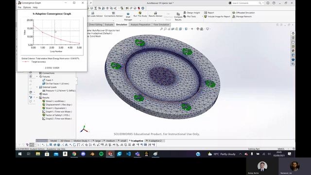Select On Flat Faces-1 fixture
311x175 pixels.
click(55, 84)
